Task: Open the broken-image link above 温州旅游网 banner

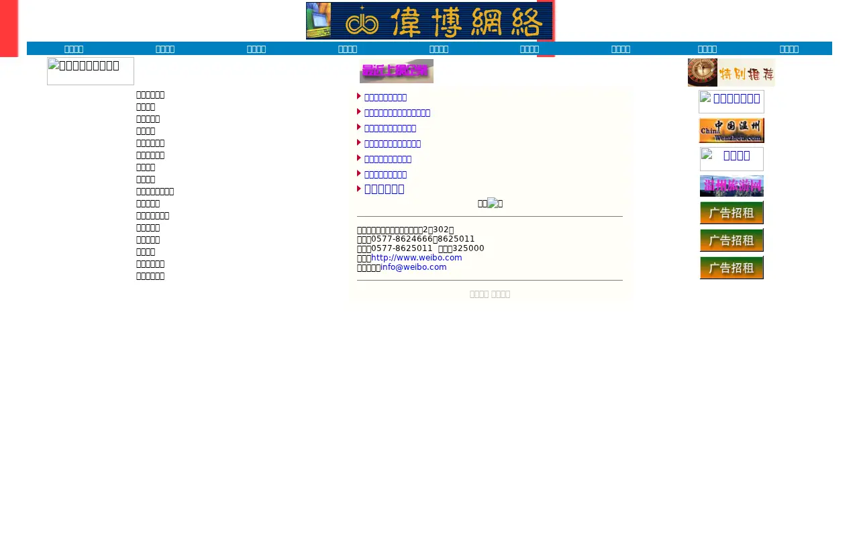Action: [x=731, y=159]
